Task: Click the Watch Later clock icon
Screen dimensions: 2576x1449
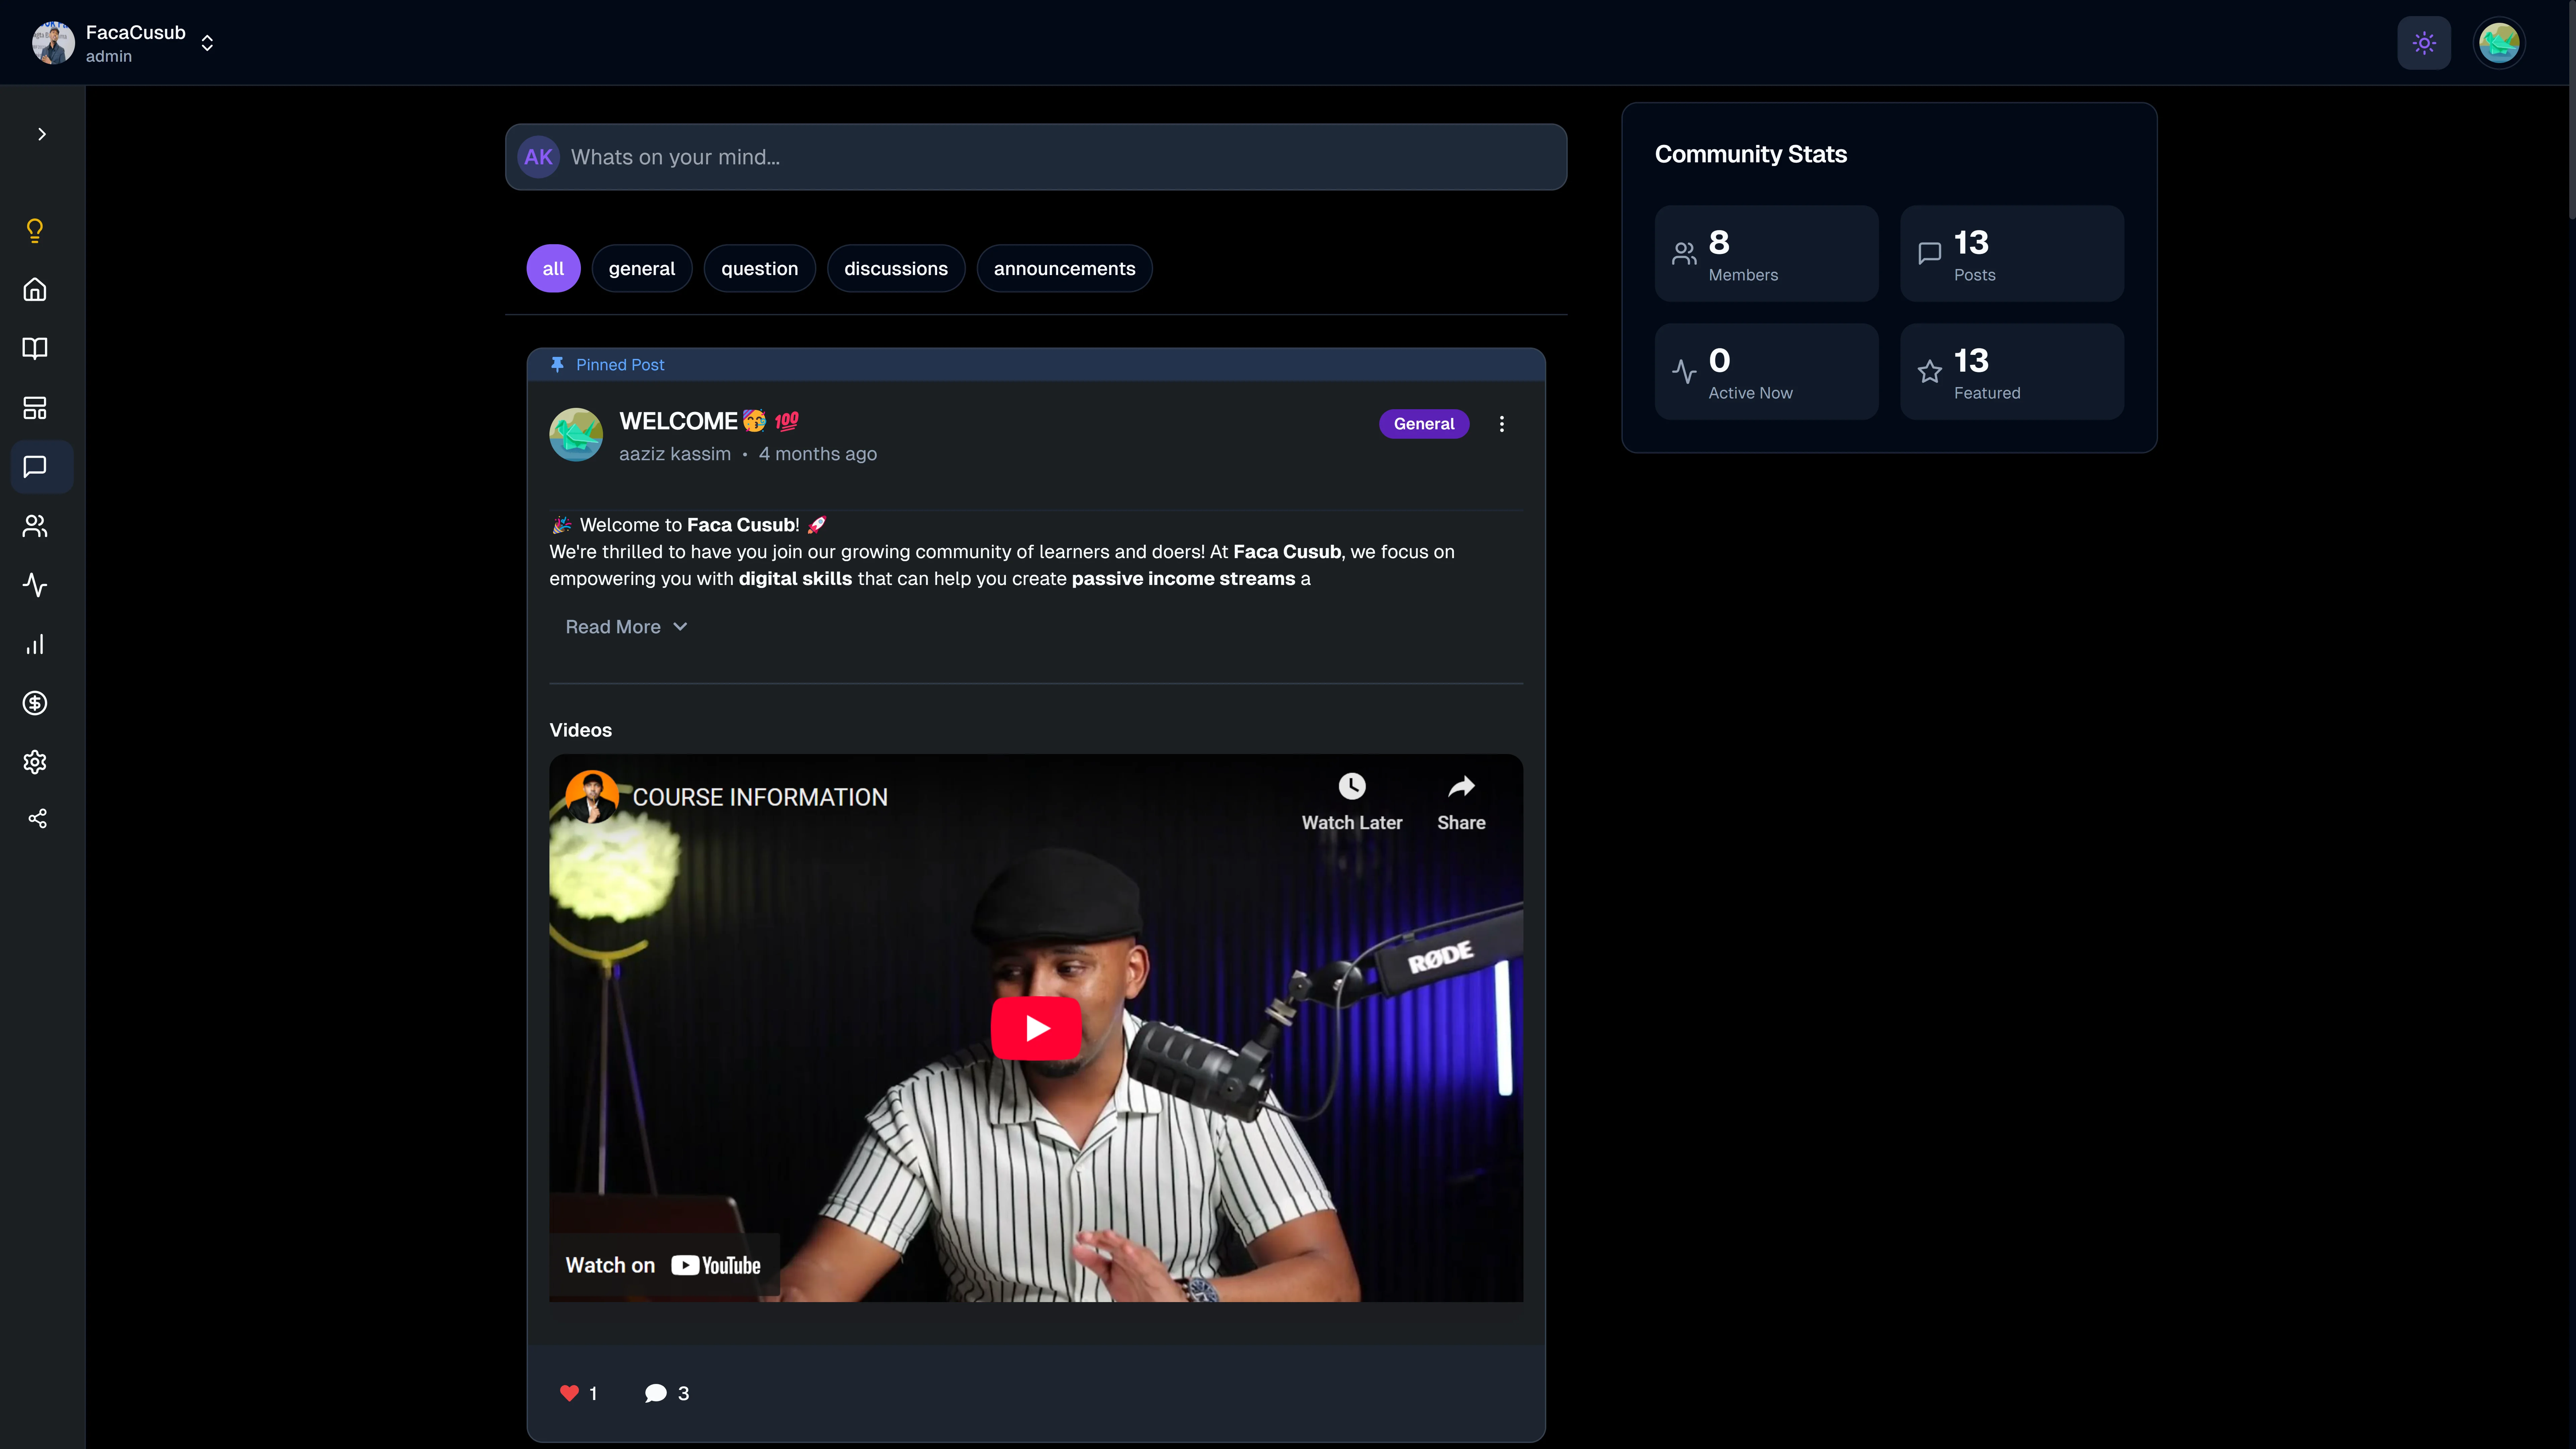Action: tap(1352, 786)
